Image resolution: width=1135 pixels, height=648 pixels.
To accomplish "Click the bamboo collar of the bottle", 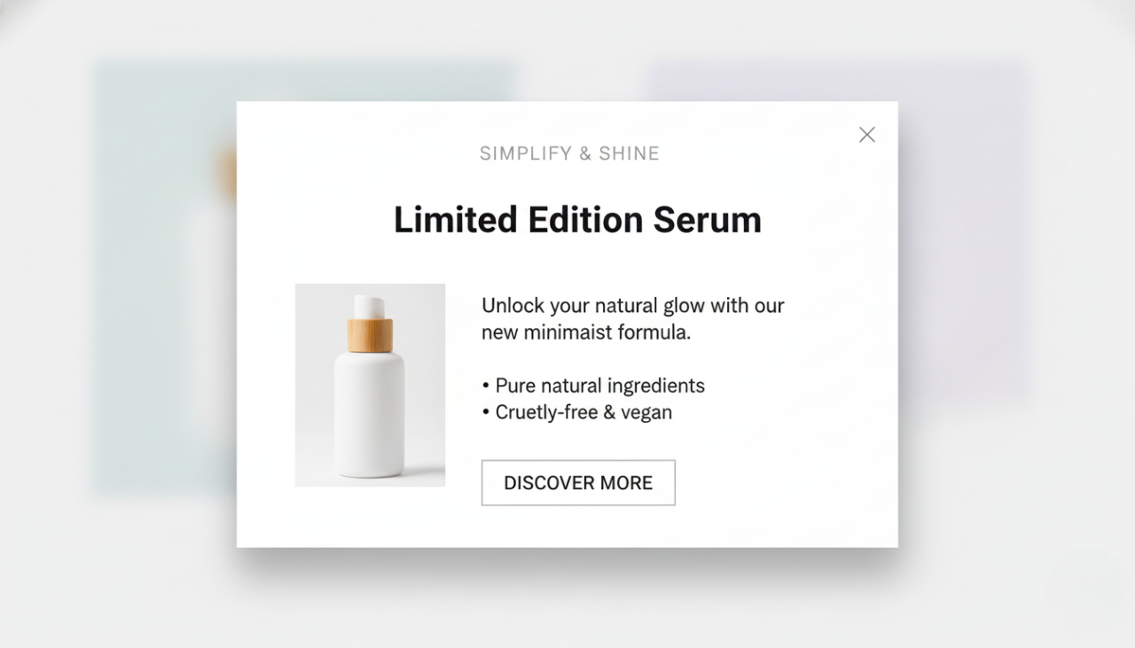I will [370, 336].
